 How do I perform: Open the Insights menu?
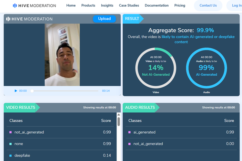[107, 5]
